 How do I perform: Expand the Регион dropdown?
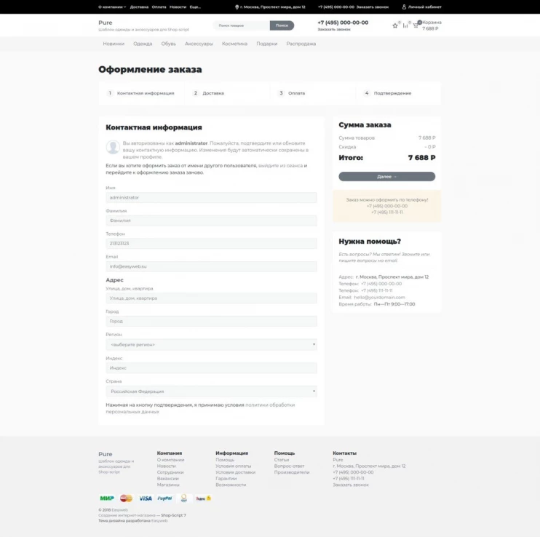click(x=211, y=344)
